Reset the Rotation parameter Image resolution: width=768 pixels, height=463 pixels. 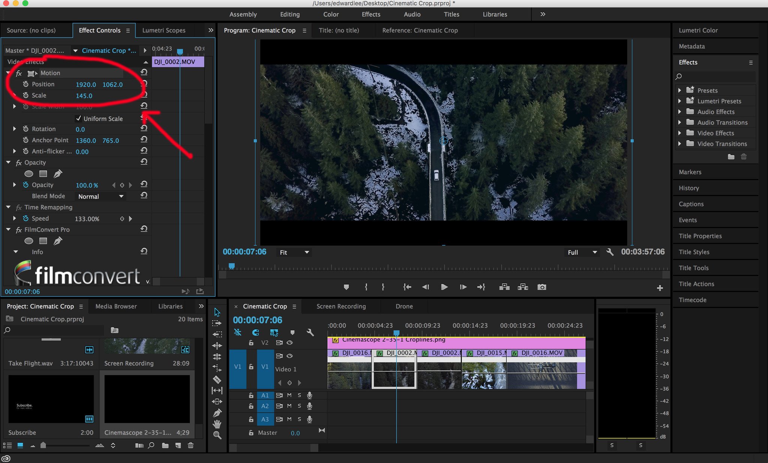pos(144,128)
